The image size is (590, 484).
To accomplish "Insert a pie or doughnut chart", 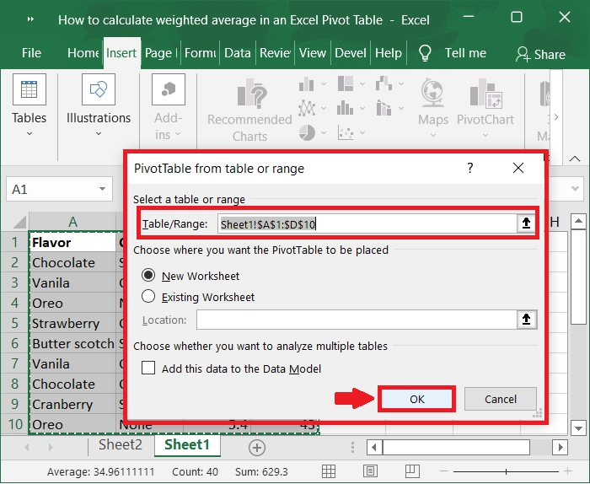I will [x=307, y=133].
